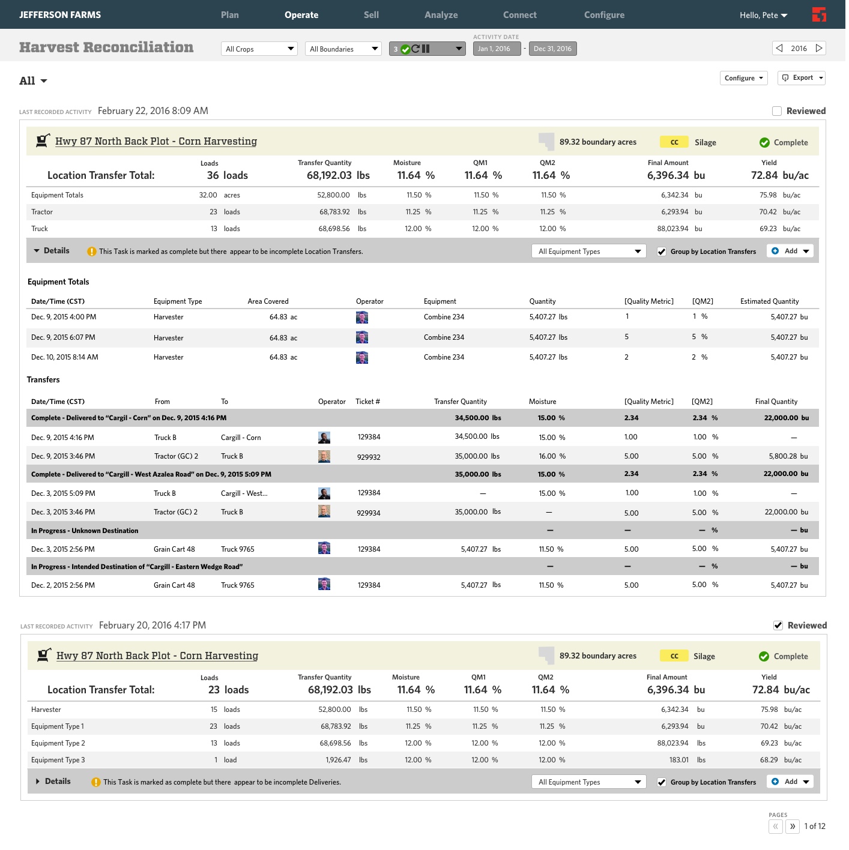Click Dec 31, 2016 end date field
The width and height of the screenshot is (849, 850).
552,49
